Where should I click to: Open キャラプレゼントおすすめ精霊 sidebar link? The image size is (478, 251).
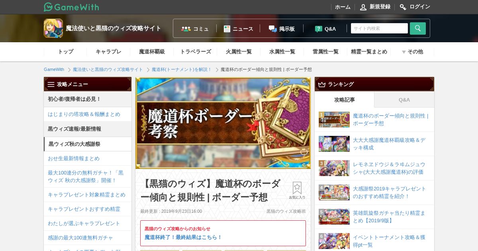[88, 209]
